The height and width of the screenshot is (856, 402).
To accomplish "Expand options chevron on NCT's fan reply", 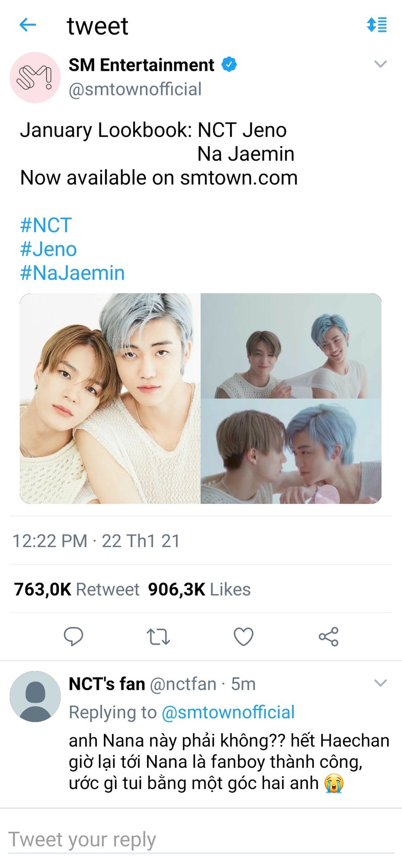I will (380, 683).
